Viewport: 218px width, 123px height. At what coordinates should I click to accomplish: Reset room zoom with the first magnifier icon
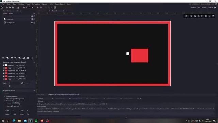point(191,16)
